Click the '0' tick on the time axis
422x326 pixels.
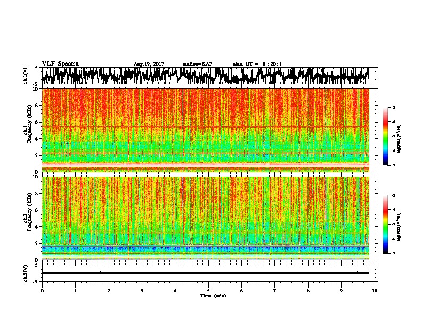click(x=42, y=291)
